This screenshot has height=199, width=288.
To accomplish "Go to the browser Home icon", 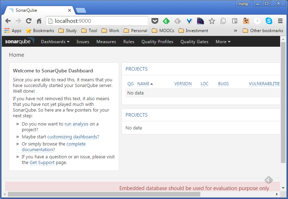I will (39, 21).
